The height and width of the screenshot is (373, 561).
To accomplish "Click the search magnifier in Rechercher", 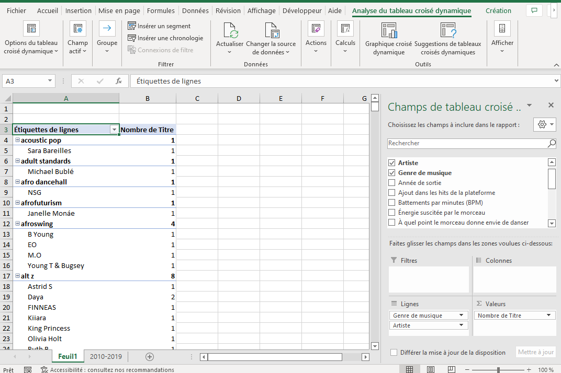I will pos(552,143).
